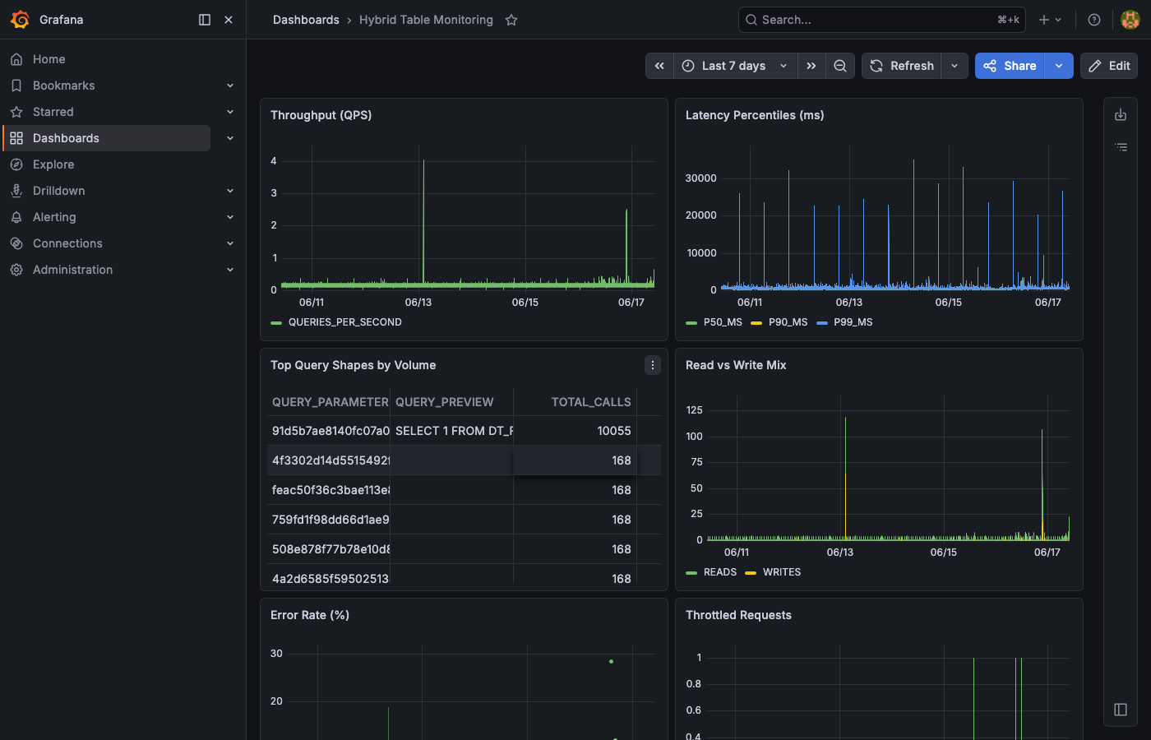Expand the Starred section chevron
The image size is (1151, 740).
tap(230, 112)
